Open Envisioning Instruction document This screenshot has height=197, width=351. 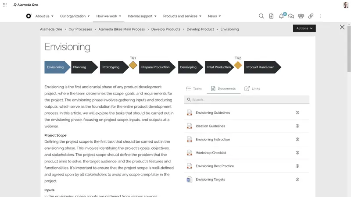(x=213, y=139)
